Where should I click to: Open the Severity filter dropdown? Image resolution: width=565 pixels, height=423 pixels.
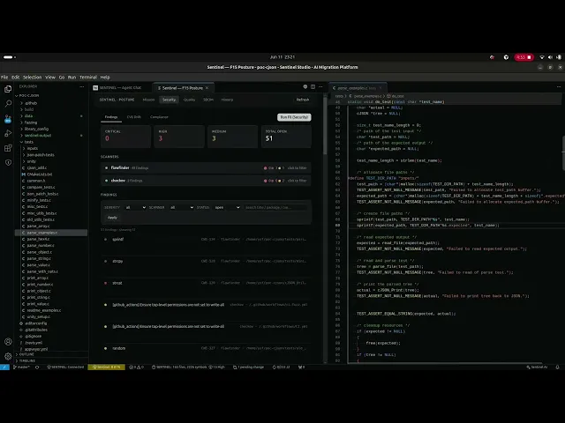click(135, 208)
